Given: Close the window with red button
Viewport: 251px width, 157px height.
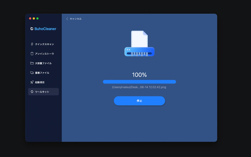Looking at the screenshot, I should pos(30,19).
